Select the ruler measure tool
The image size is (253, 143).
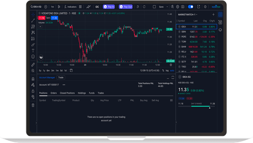pyautogui.click(x=33, y=65)
